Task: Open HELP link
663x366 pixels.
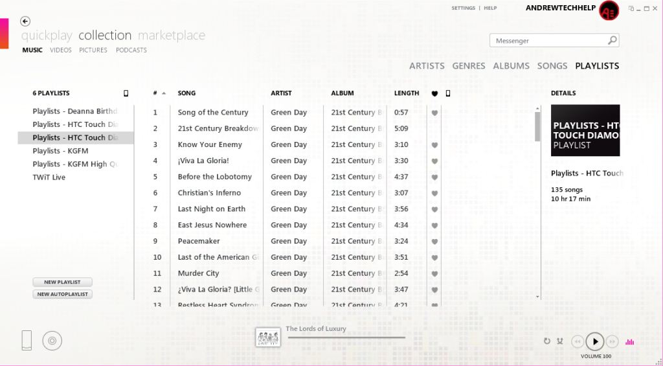Action: (x=490, y=8)
